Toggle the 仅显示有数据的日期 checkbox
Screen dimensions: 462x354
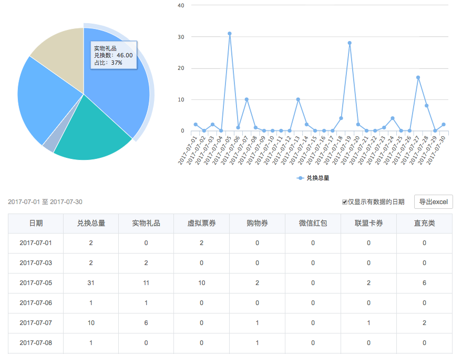click(x=345, y=202)
